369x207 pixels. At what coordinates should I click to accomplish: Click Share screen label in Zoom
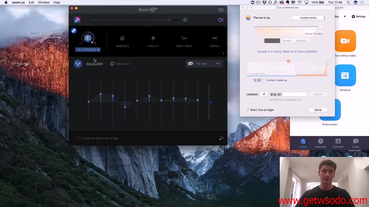pos(330,124)
